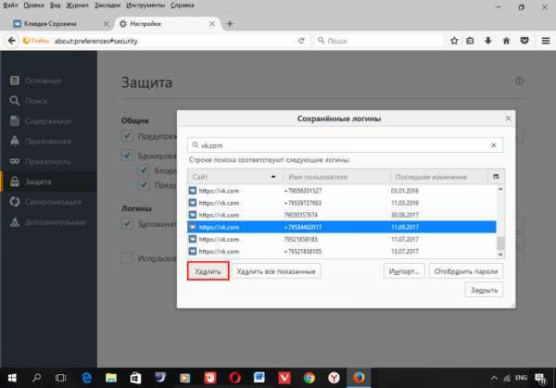Image resolution: width=556 pixels, height=388 pixels.
Task: Select Приватность in the settings sidebar
Action: pos(49,161)
